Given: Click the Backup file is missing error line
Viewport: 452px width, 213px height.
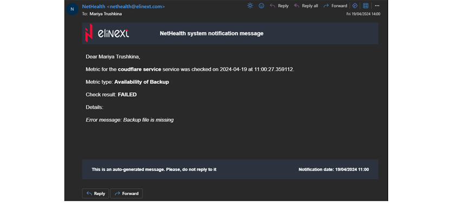Looking at the screenshot, I should 130,120.
